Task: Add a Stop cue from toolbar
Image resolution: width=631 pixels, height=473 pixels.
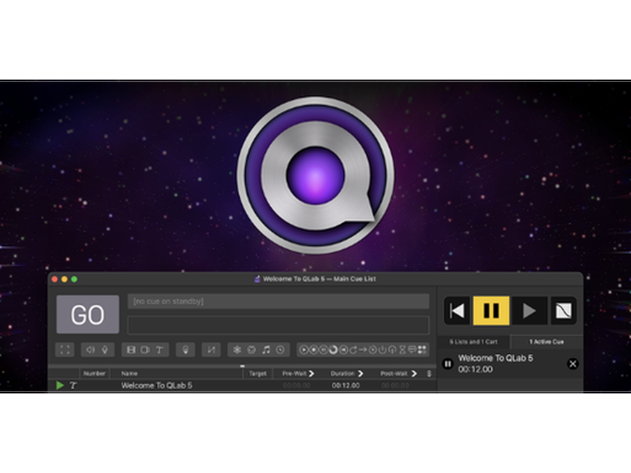Action: click(314, 349)
